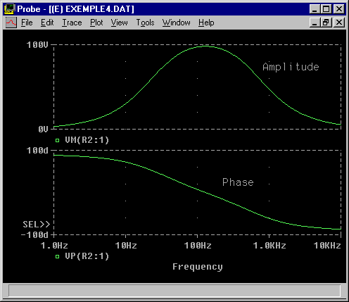The image size is (349, 302).
Task: Click the VM(R2:1) trace legend marker
Action: point(57,140)
